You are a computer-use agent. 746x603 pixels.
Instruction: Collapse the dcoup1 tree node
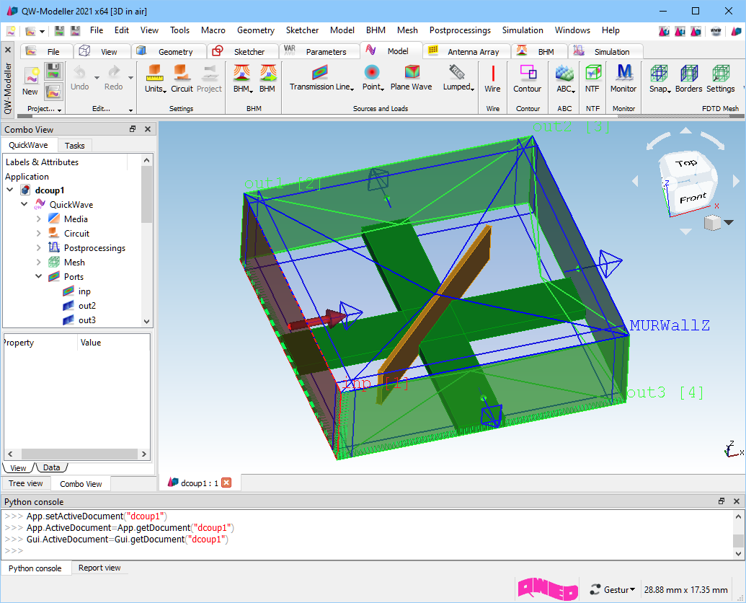9,190
